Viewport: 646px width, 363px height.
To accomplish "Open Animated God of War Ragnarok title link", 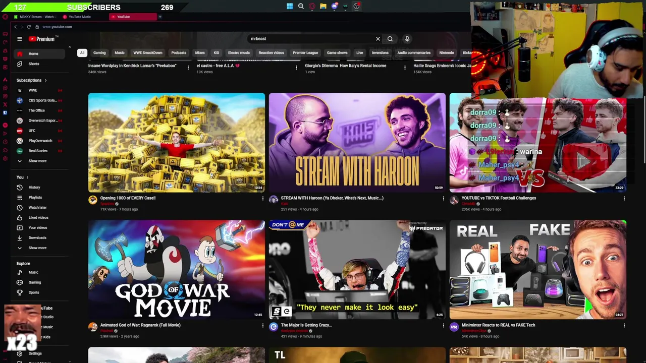I will 140,325.
